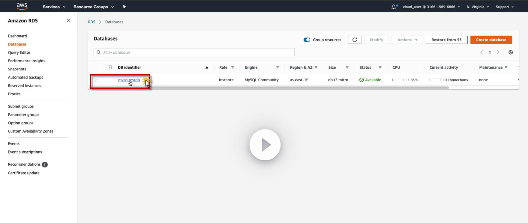Close the Amazon RDS side panel
The image size is (528, 223).
[x=69, y=20]
